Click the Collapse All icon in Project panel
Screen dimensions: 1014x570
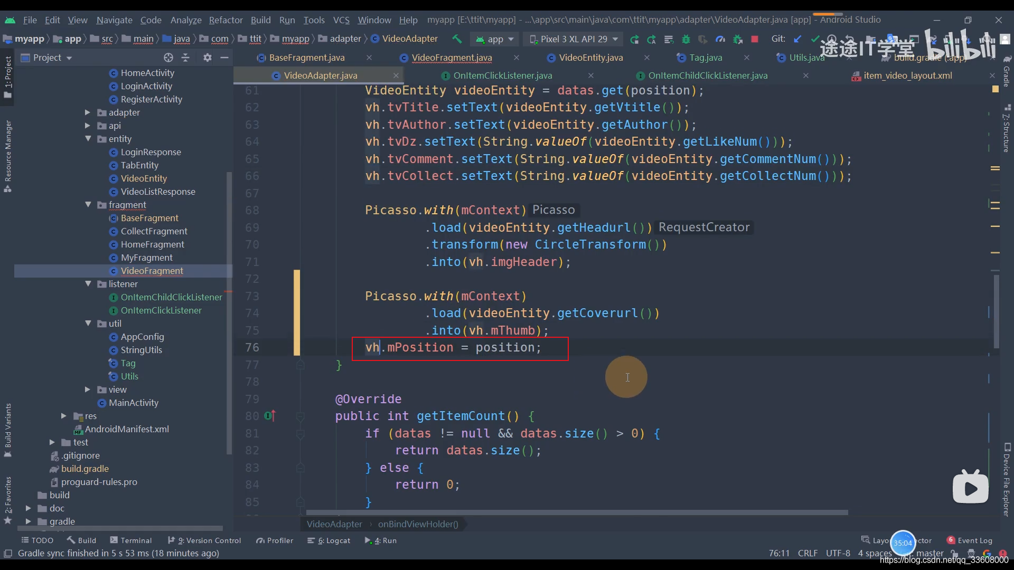pyautogui.click(x=185, y=58)
